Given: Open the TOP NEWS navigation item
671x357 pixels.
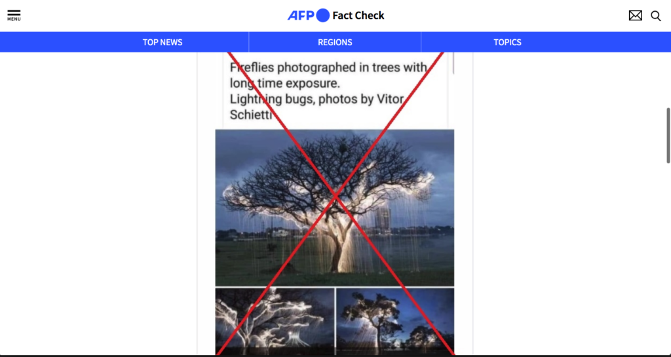Looking at the screenshot, I should 163,43.
